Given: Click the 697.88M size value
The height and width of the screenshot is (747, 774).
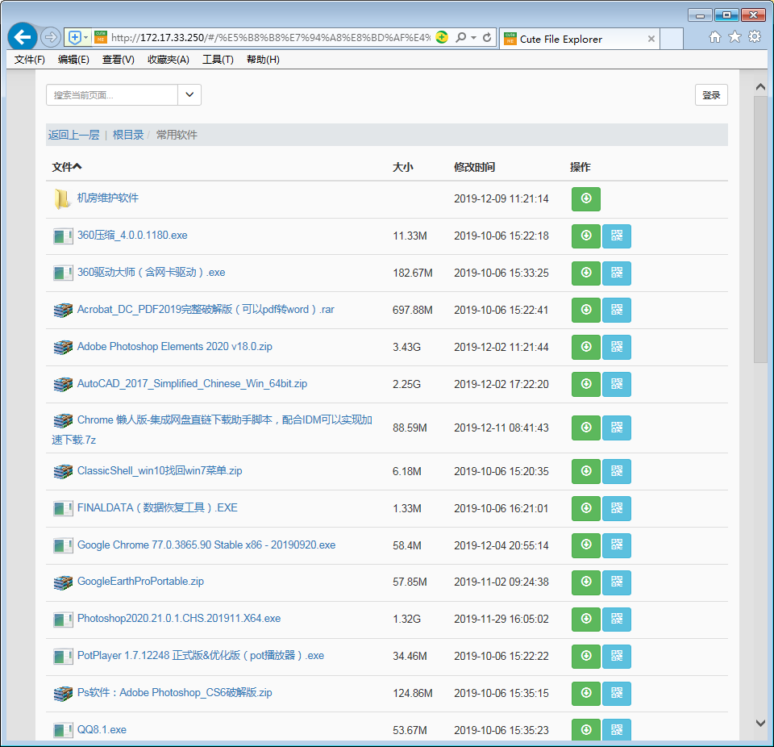Looking at the screenshot, I should (413, 310).
